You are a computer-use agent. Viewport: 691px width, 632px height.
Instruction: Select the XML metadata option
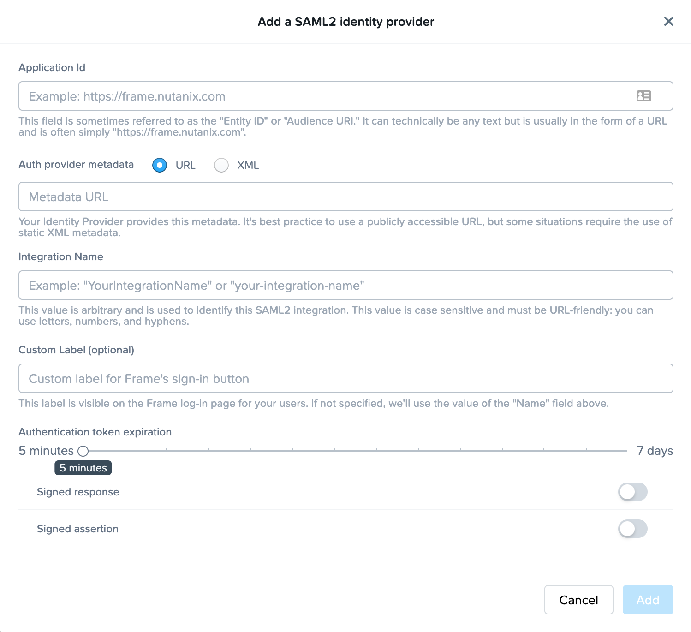click(x=221, y=165)
